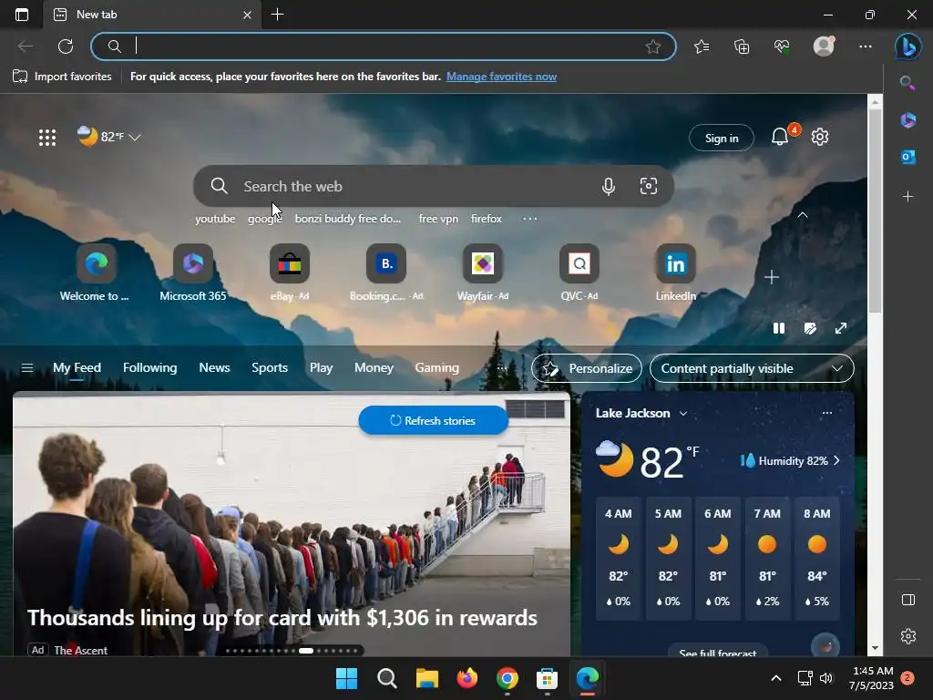Open the profile avatar icon
This screenshot has width=933, height=700.
point(824,46)
